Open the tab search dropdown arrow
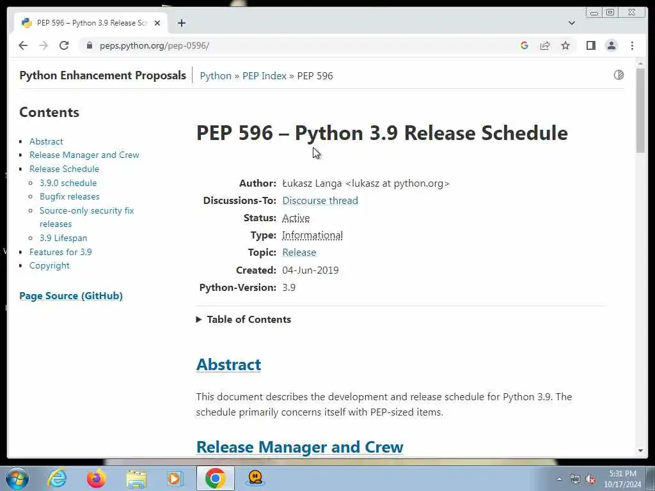 coord(572,23)
